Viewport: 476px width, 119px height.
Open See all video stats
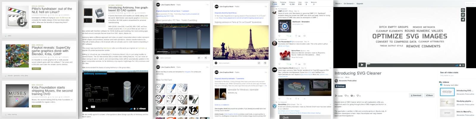[x=449, y=73]
